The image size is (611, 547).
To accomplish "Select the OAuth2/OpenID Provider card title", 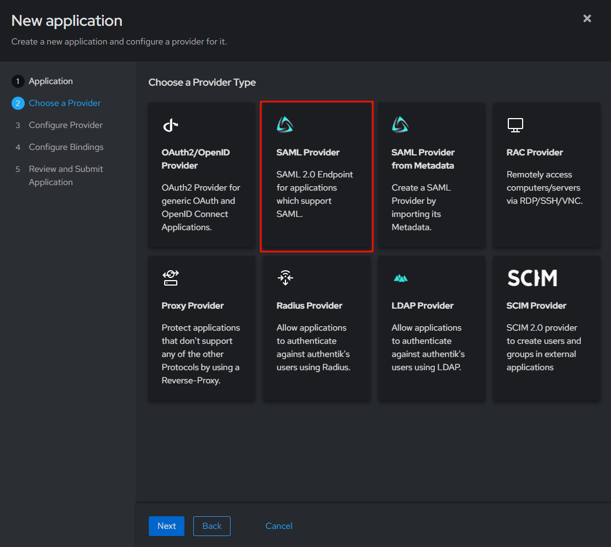I will (x=195, y=159).
